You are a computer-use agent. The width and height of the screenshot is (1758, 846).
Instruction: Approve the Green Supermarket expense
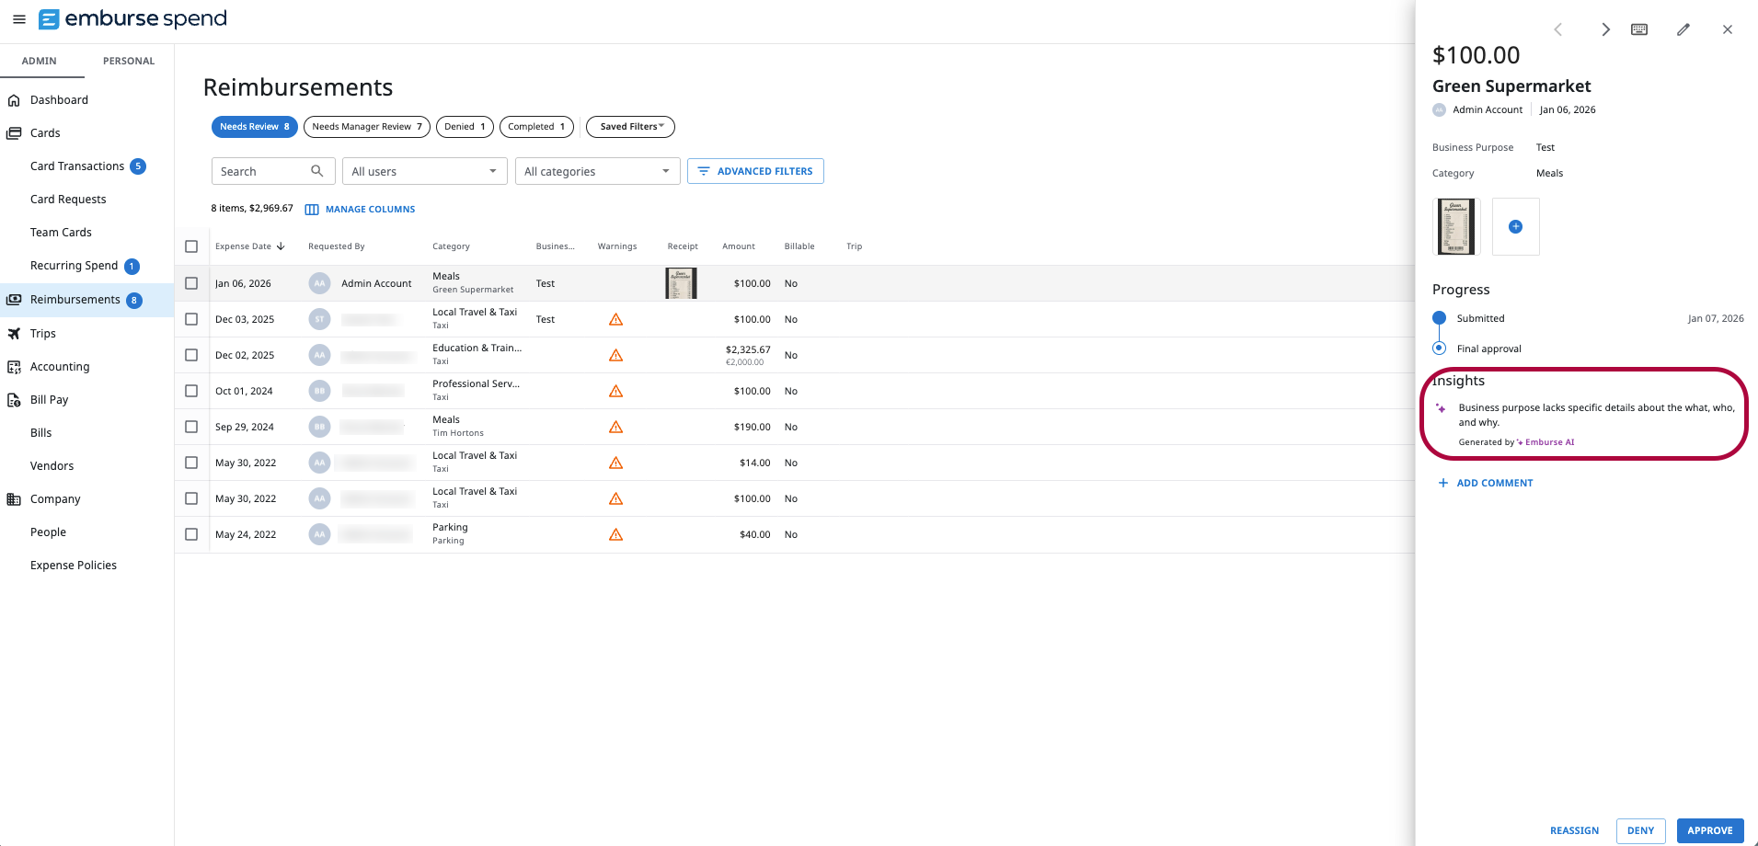(x=1709, y=830)
